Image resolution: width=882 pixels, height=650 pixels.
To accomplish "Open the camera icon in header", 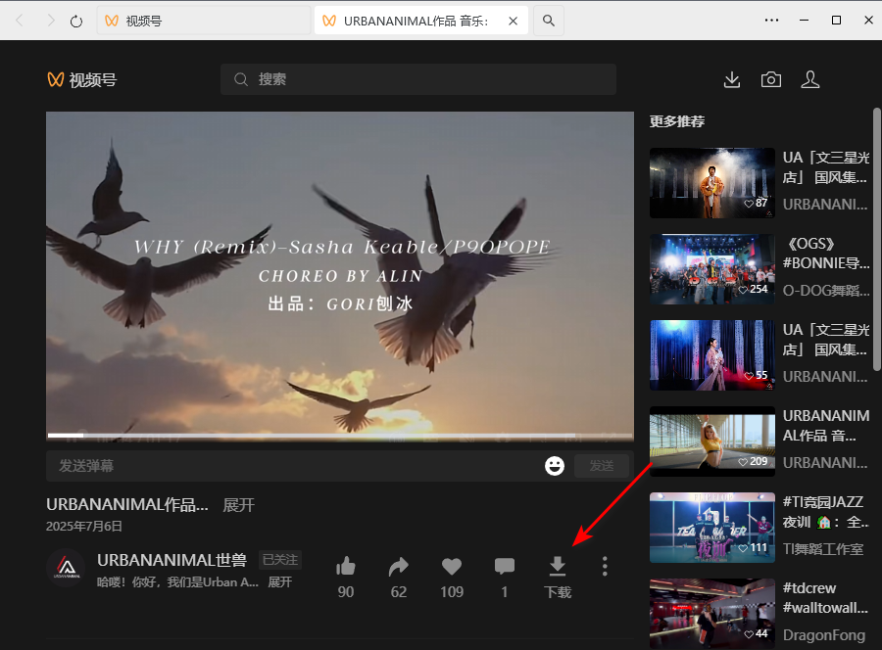I will (x=771, y=80).
